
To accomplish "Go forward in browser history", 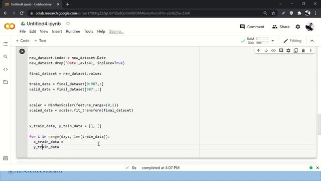I will coord(14,13).
